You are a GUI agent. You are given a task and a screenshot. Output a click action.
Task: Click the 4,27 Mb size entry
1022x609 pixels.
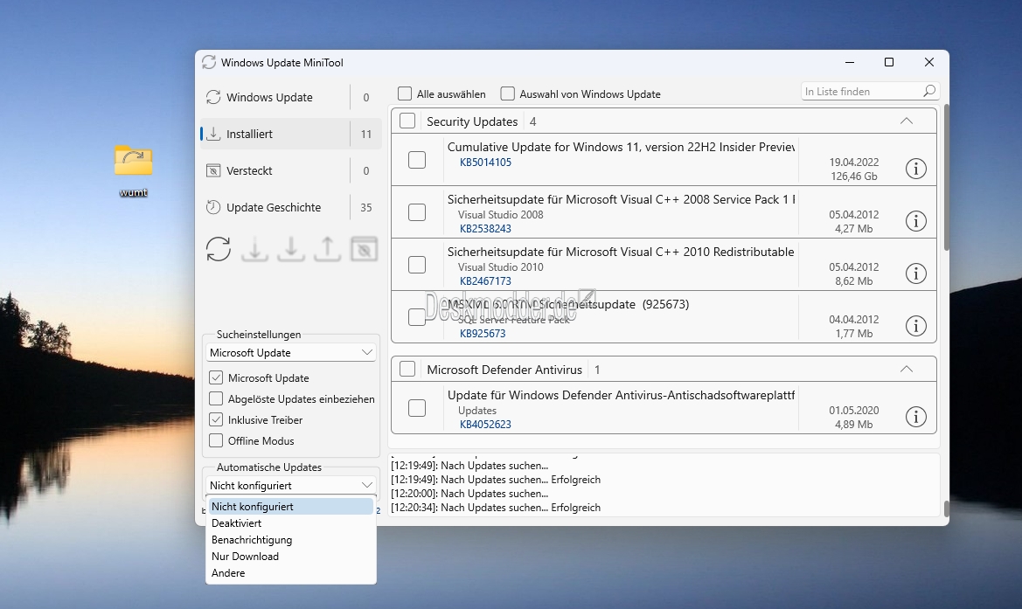tap(854, 229)
